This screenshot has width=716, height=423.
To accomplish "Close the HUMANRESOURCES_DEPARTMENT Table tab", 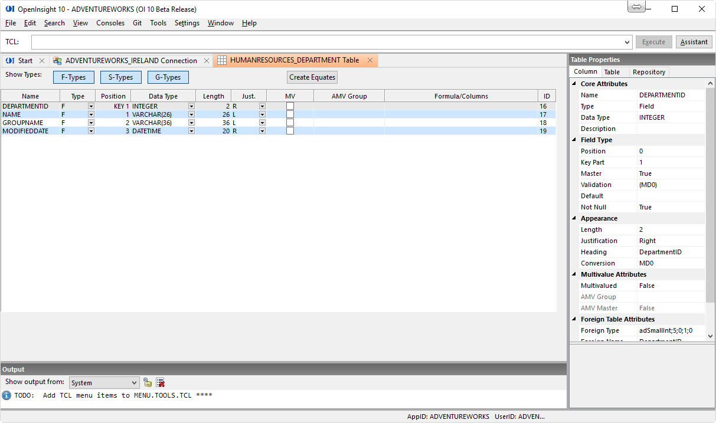I will coord(370,60).
